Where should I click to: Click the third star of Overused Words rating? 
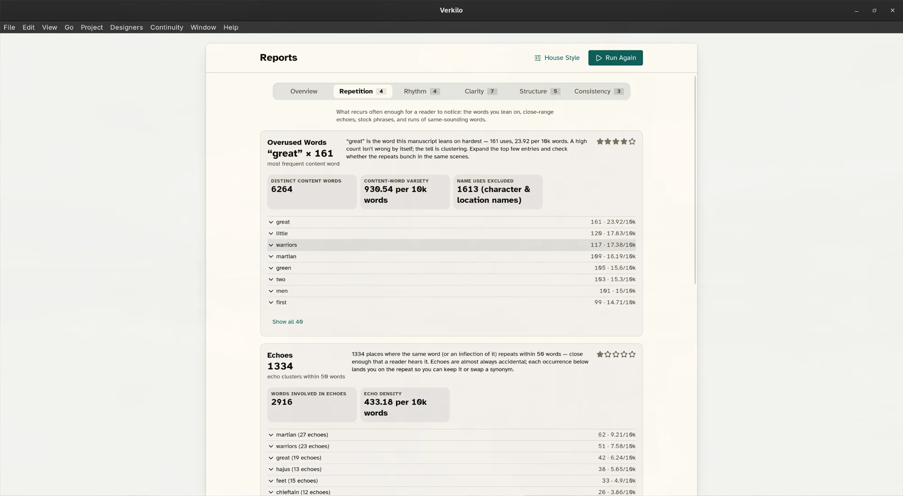pyautogui.click(x=616, y=142)
